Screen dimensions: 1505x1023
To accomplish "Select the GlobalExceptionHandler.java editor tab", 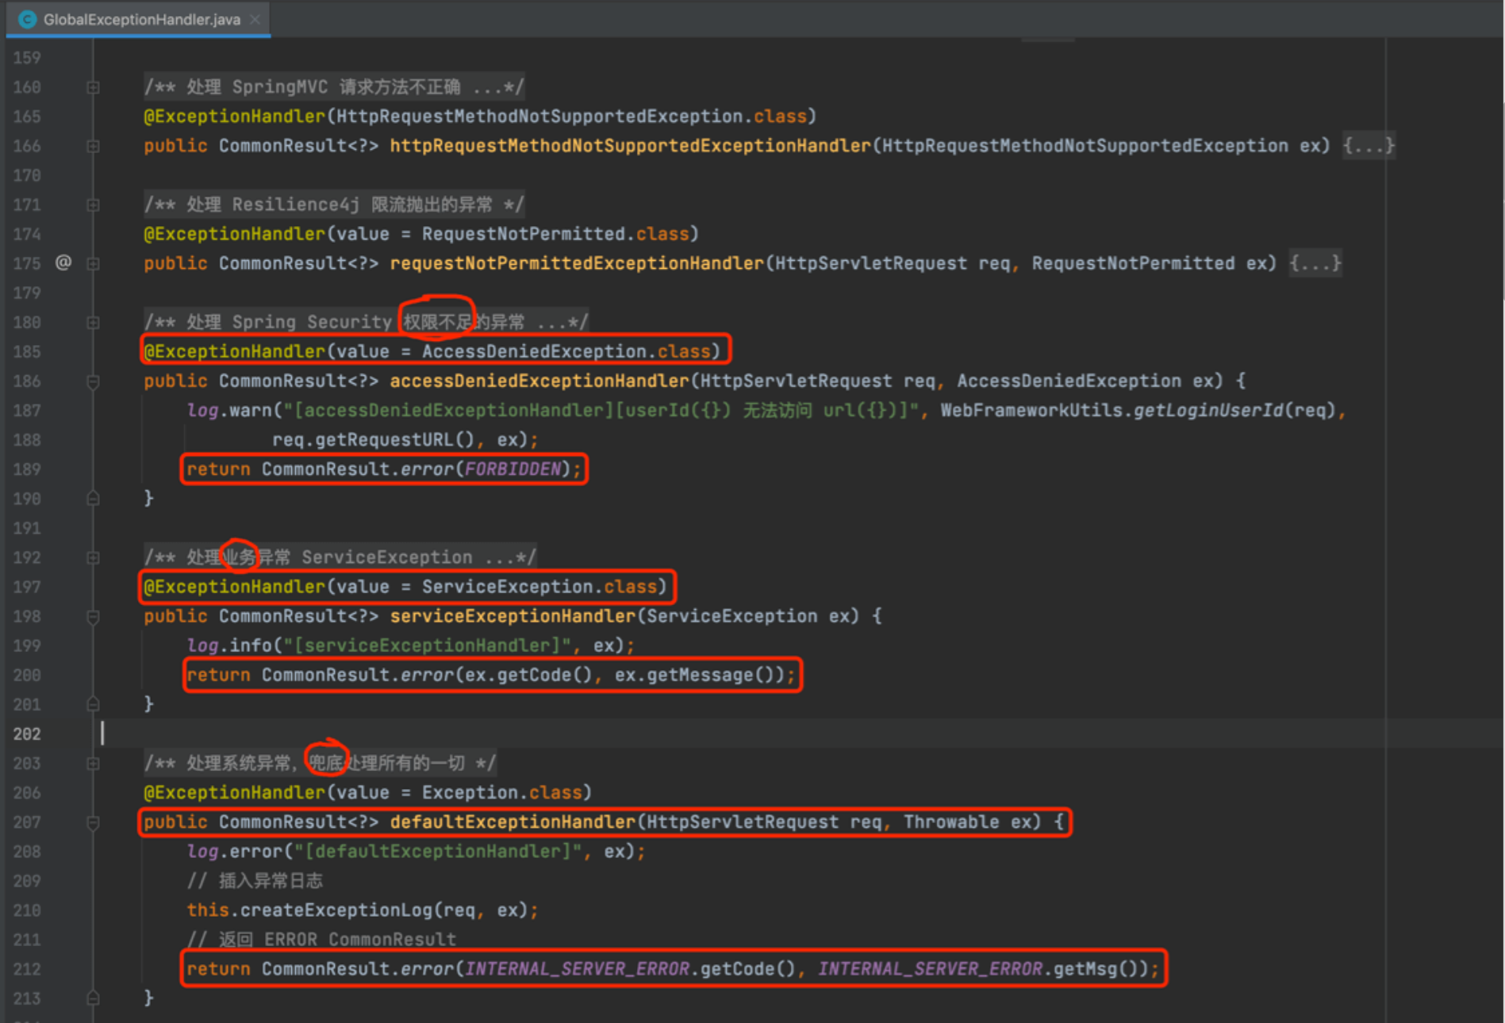I will click(x=141, y=19).
